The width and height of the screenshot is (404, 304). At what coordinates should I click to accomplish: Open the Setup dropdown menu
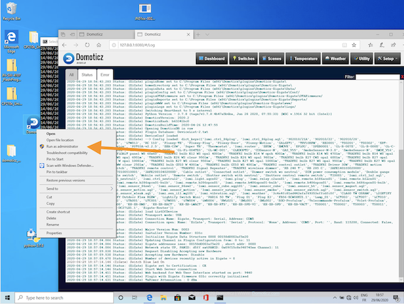click(x=387, y=59)
